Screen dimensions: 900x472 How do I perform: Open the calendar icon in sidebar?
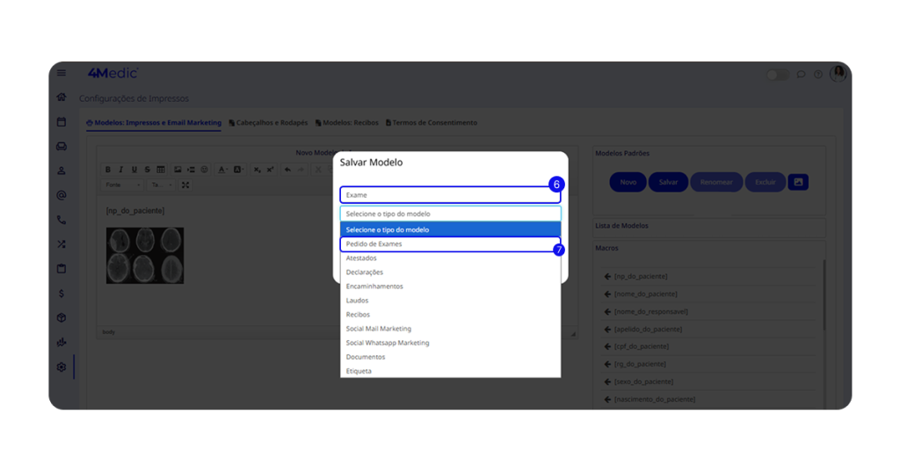pyautogui.click(x=62, y=122)
